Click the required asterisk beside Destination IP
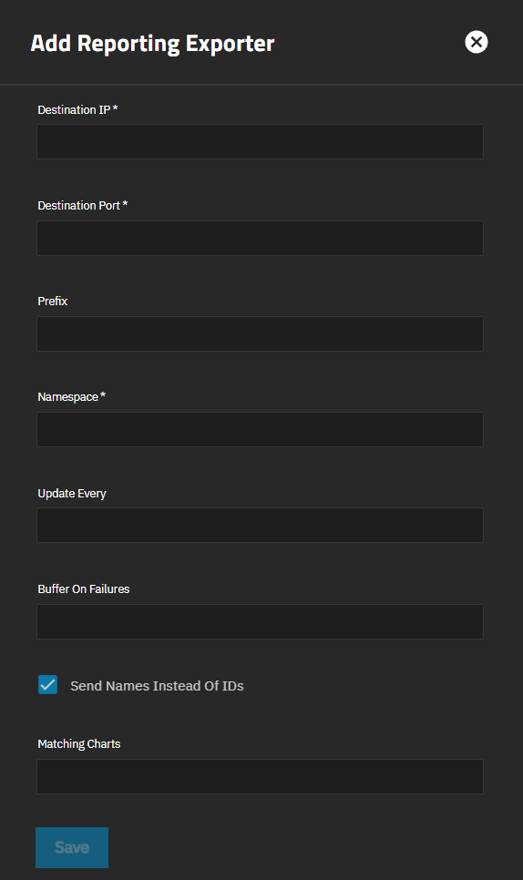 click(x=115, y=108)
